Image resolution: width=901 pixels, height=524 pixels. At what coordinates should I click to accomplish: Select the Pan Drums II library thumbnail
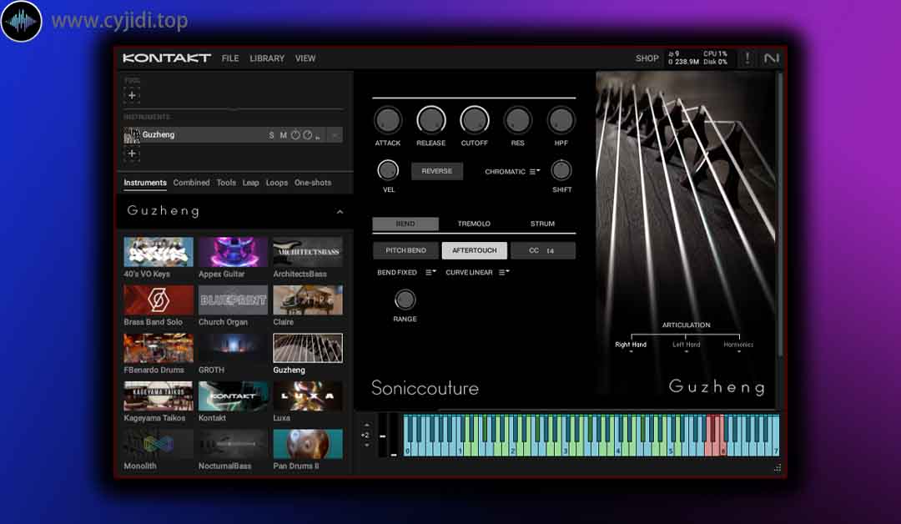coord(308,444)
